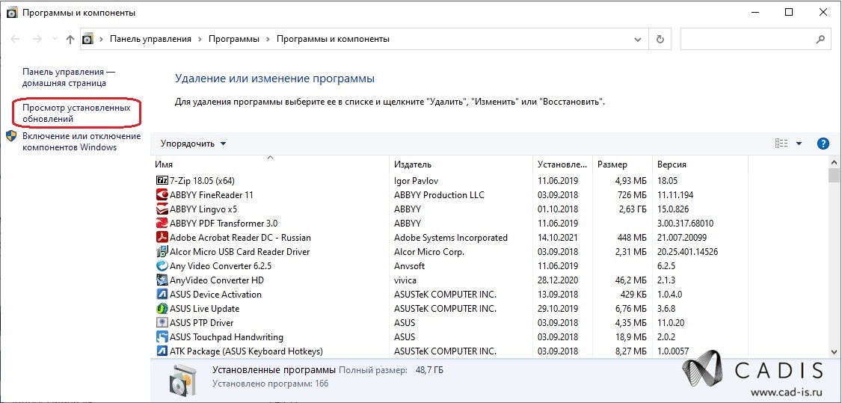Click the Any Video Converter 6.2.5 icon

[x=162, y=265]
